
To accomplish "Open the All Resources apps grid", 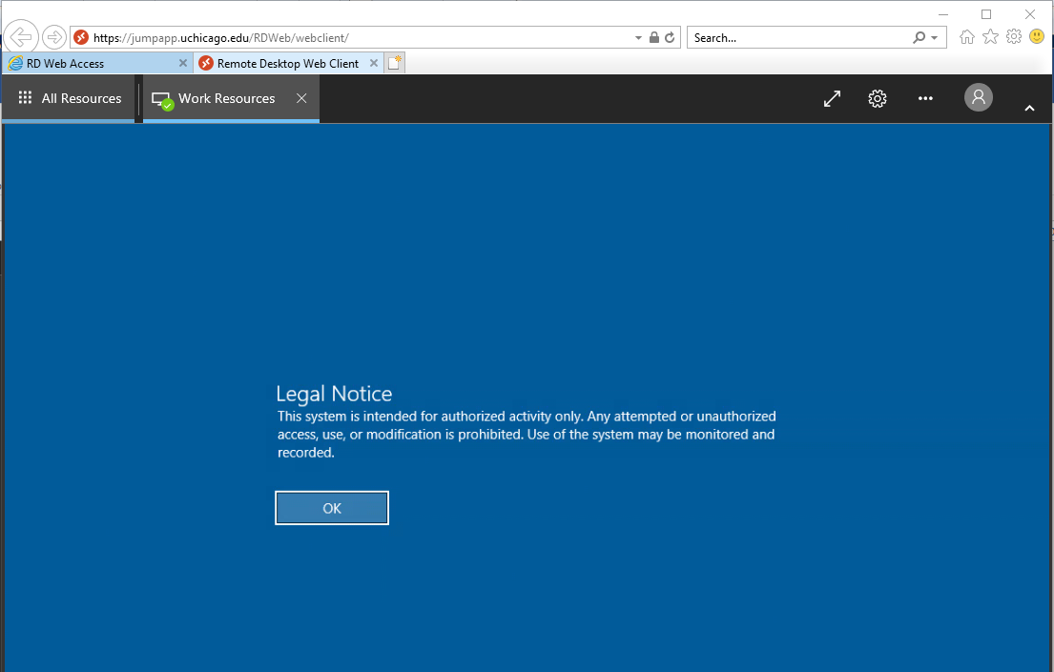I will click(25, 97).
